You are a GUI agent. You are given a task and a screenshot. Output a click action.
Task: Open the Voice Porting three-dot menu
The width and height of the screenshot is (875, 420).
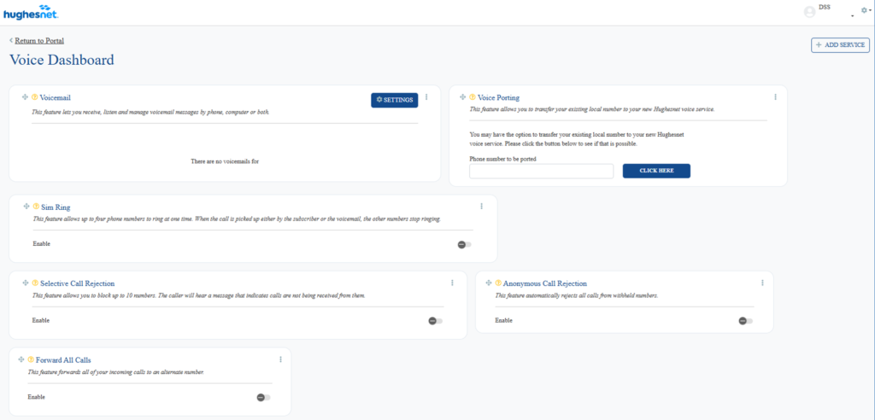[x=775, y=97]
